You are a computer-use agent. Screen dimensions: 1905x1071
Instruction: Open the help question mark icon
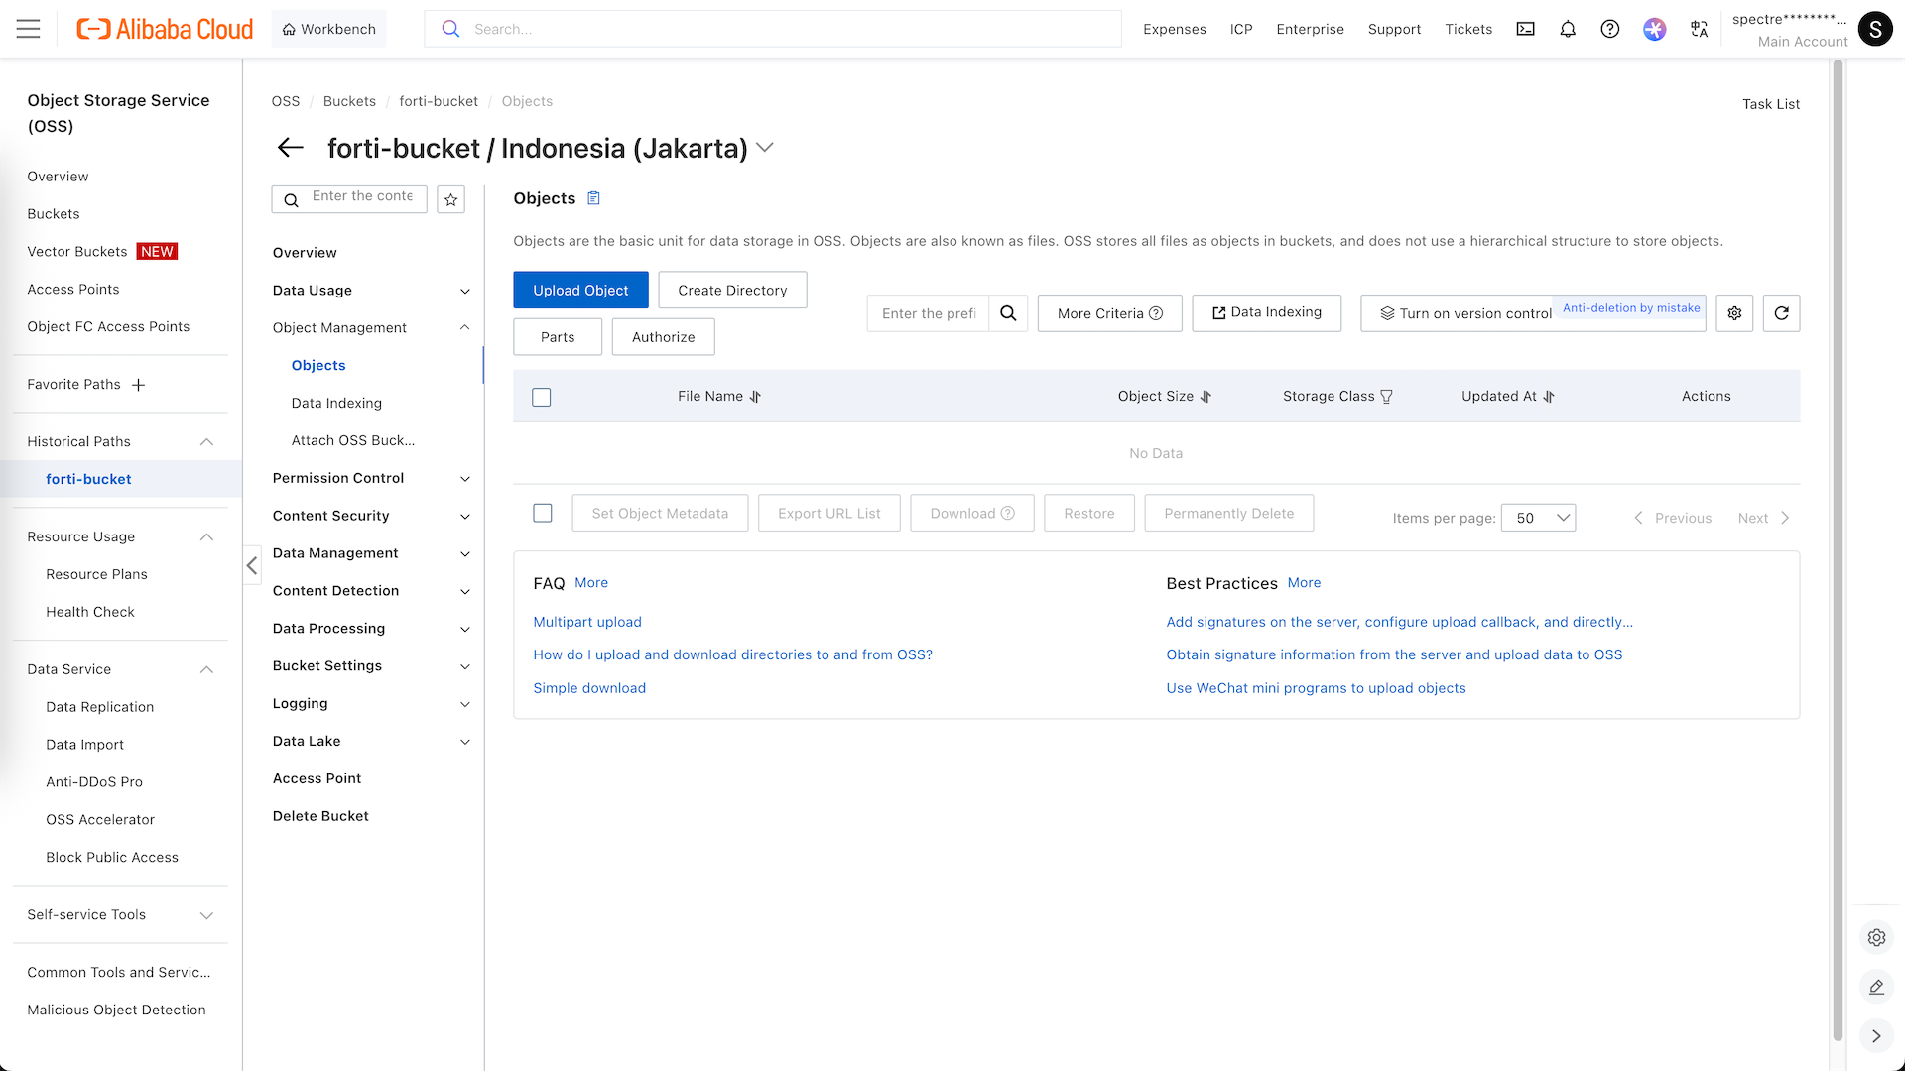pyautogui.click(x=1610, y=29)
